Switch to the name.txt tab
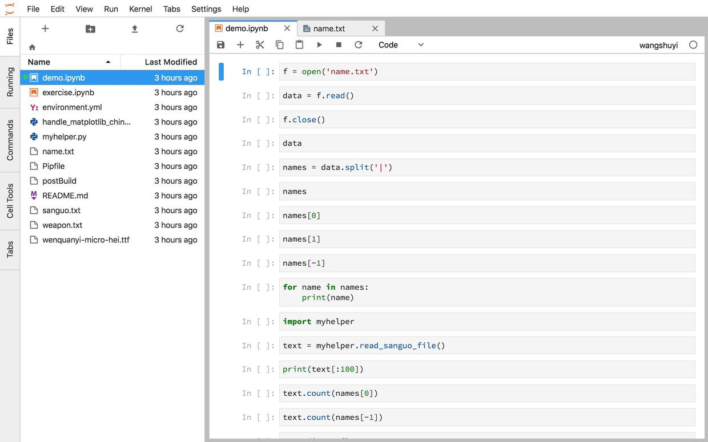Viewport: 708px width, 442px height. tap(336, 29)
